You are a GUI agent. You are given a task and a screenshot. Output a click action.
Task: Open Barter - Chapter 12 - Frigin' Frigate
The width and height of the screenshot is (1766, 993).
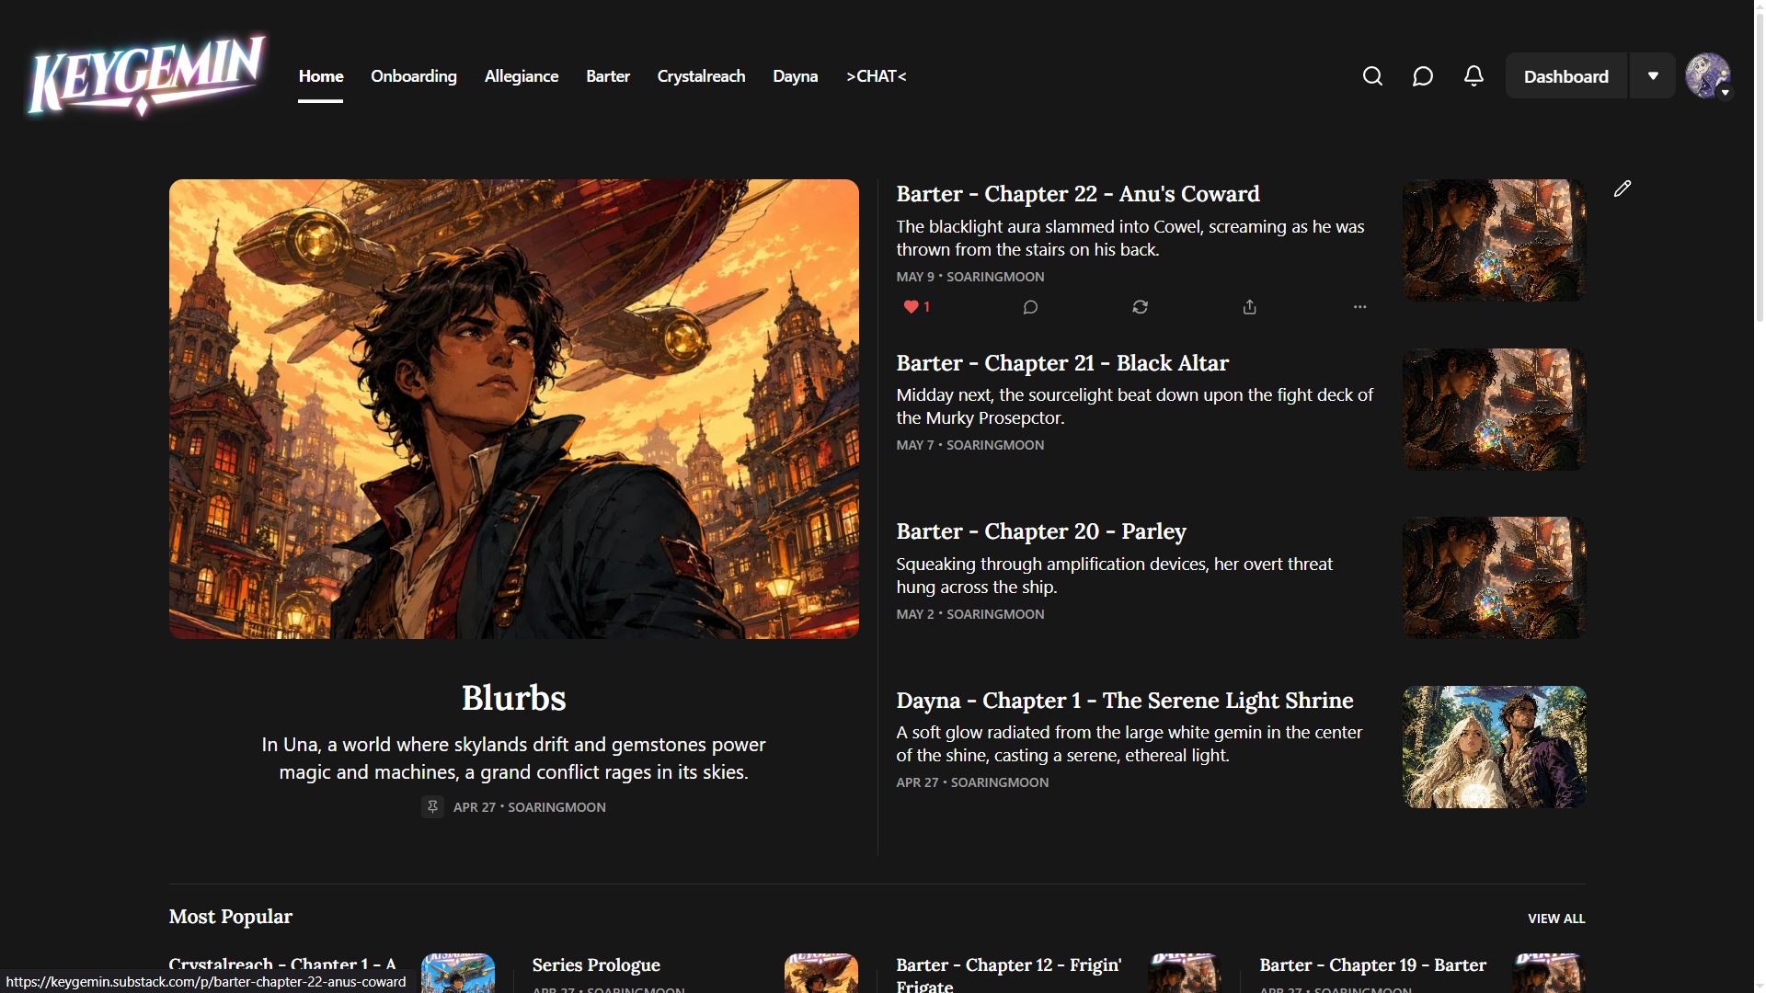1009,975
